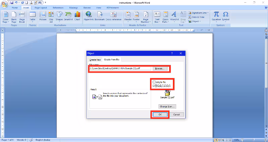
Task: Click the ruler tab selector icon
Action: pyautogui.click(x=3, y=30)
